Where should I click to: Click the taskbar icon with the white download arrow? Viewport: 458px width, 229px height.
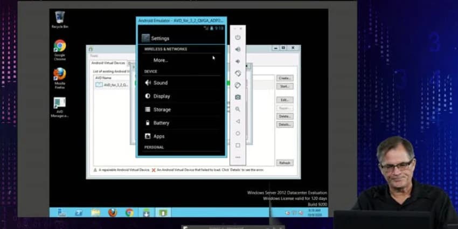coord(147,212)
